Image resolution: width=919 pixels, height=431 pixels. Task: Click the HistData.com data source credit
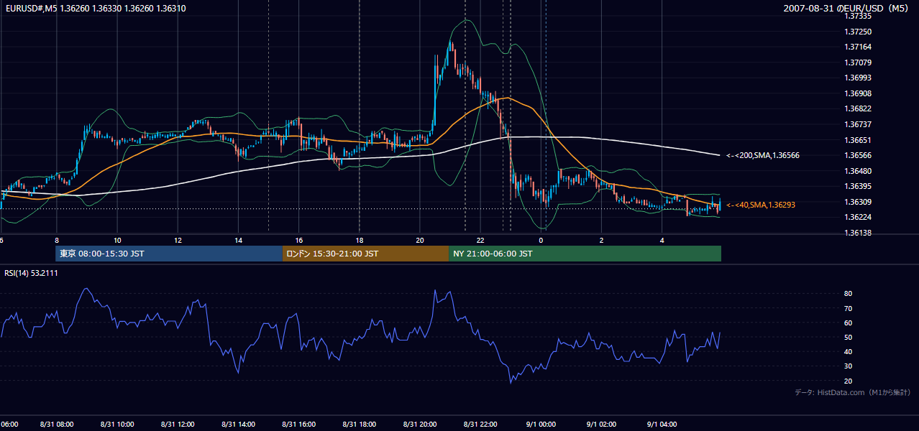(x=853, y=393)
